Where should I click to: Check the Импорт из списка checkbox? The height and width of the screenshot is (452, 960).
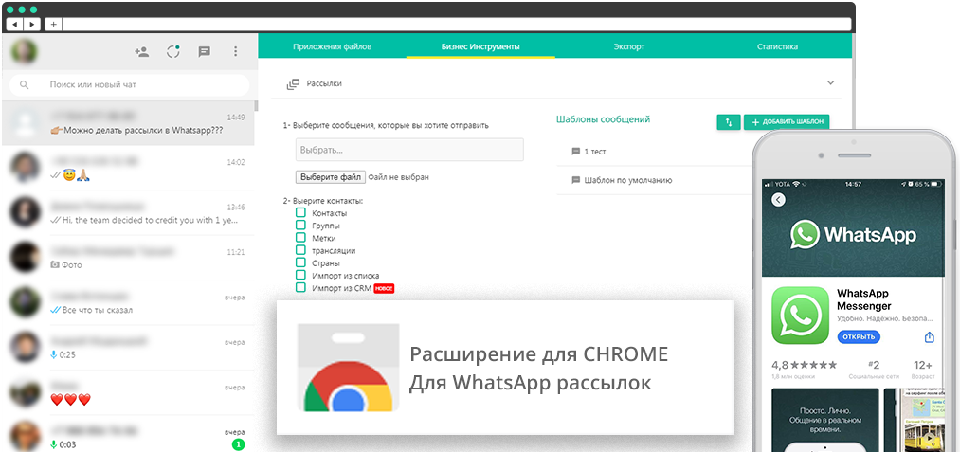300,275
